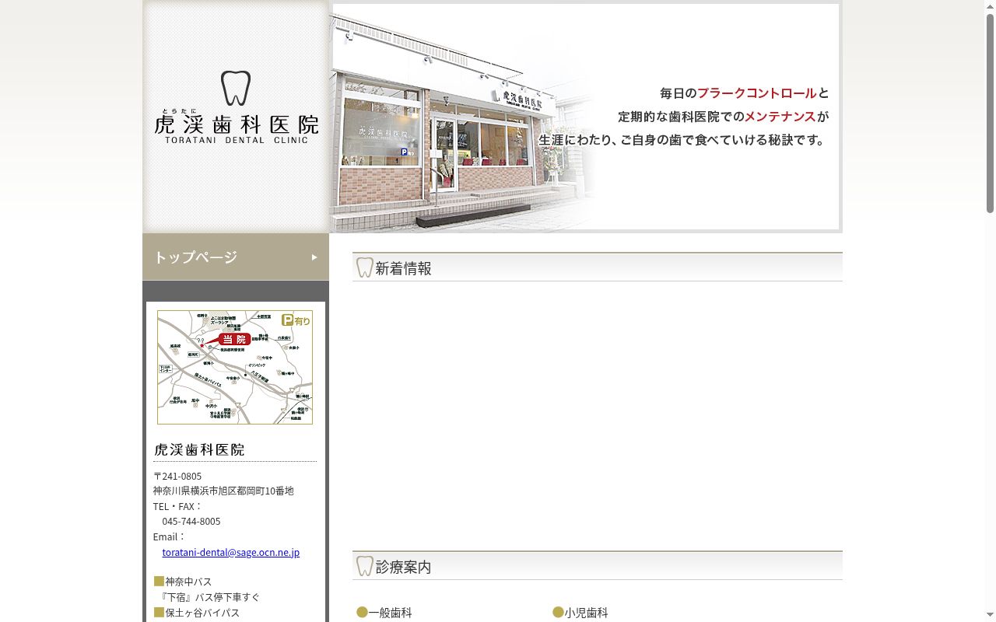Open the トップページ menu item
This screenshot has height=622, width=996.
tap(236, 257)
